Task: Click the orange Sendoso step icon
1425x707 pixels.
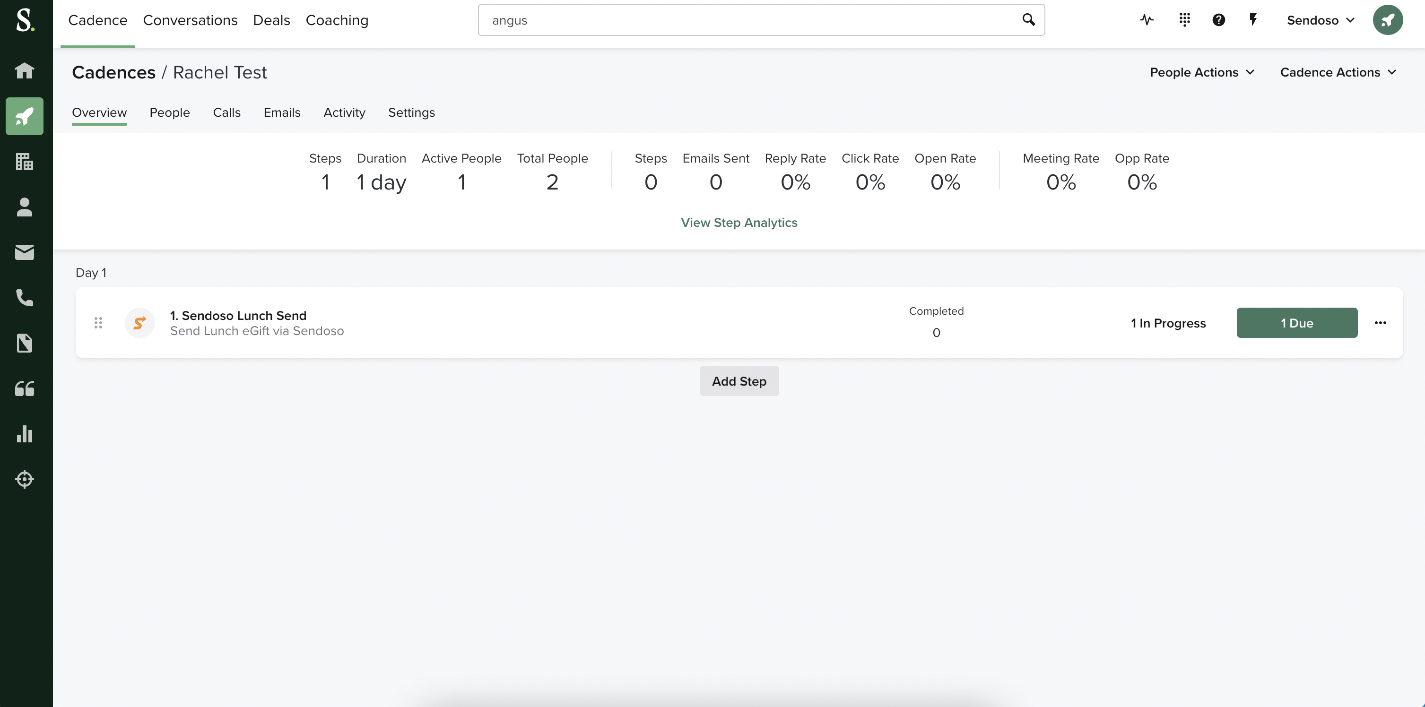Action: (139, 323)
